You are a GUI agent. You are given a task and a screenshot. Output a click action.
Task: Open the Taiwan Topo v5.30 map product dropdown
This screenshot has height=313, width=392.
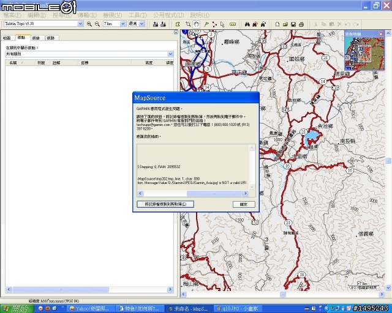80,24
